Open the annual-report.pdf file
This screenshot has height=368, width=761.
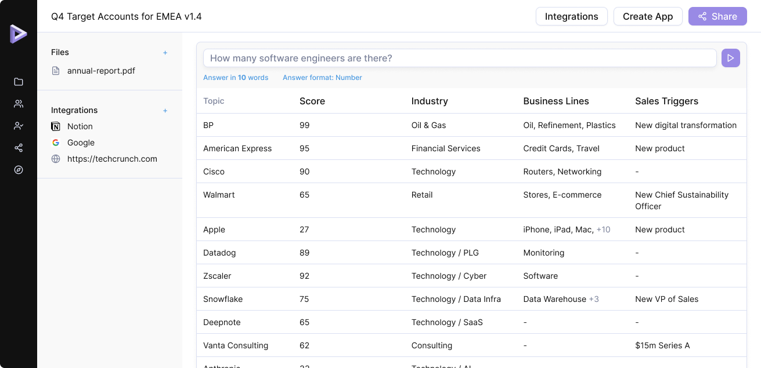(x=101, y=71)
